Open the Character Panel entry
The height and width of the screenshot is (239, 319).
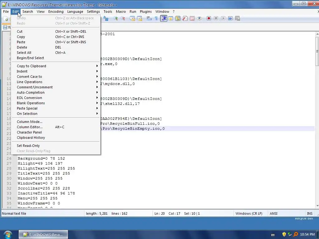click(56, 132)
